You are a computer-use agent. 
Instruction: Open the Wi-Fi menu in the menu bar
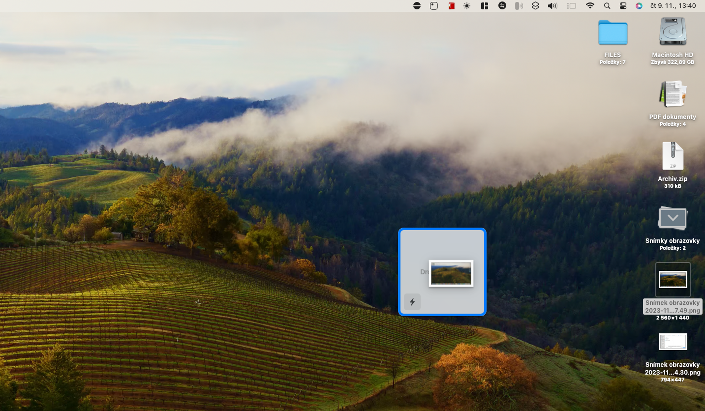590,6
